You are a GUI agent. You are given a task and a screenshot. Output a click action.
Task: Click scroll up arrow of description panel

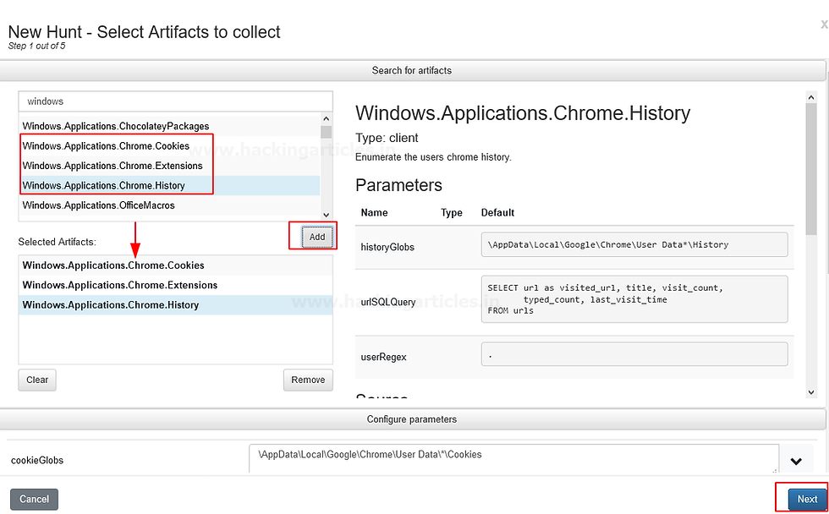point(811,97)
